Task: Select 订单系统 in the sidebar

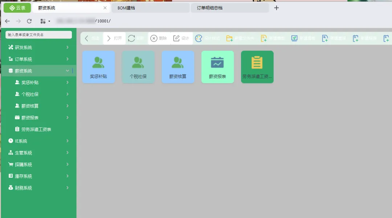Action: coord(39,59)
